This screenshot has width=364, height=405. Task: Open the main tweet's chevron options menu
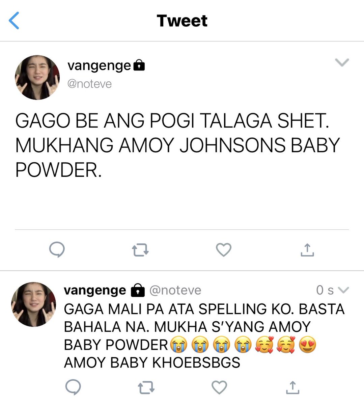pyautogui.click(x=342, y=62)
